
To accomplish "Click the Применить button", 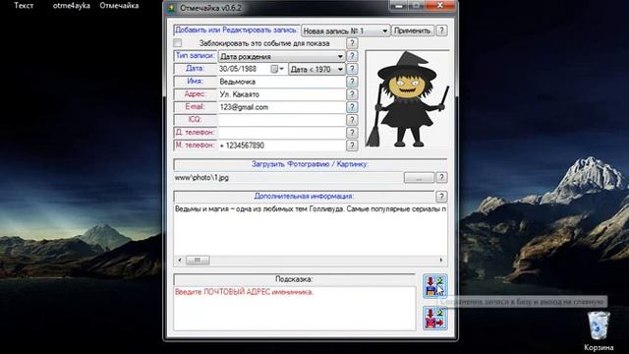I will point(413,30).
